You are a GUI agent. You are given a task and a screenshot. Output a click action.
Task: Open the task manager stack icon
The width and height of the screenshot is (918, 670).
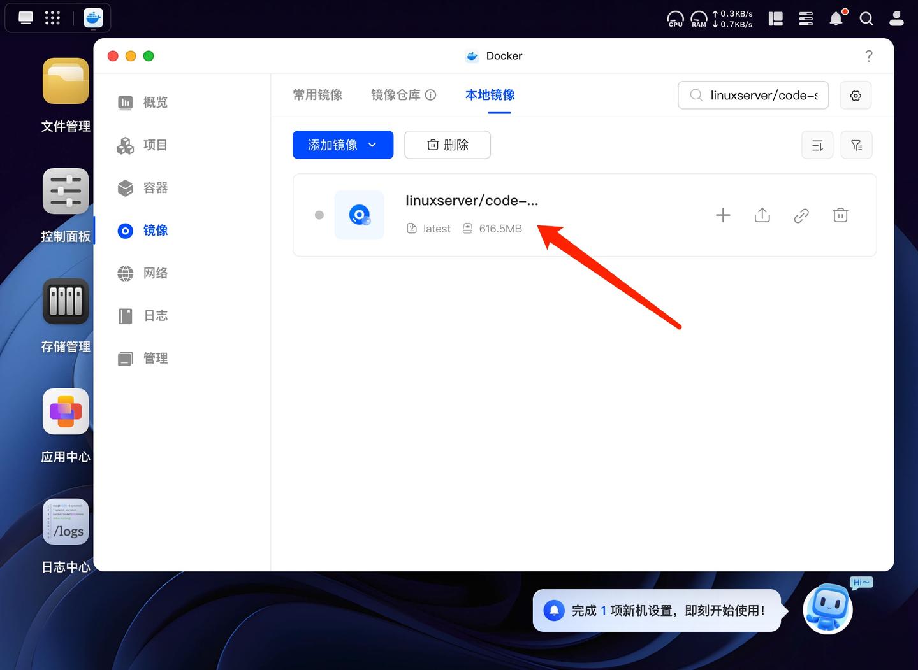coord(806,19)
